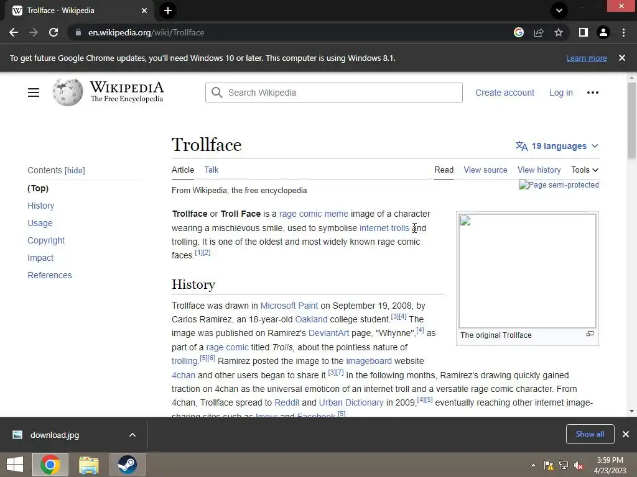Click the page vertical scrollbar
The height and width of the screenshot is (477, 637).
[631, 121]
